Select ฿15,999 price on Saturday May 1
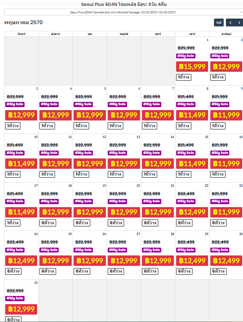 pos(192,67)
